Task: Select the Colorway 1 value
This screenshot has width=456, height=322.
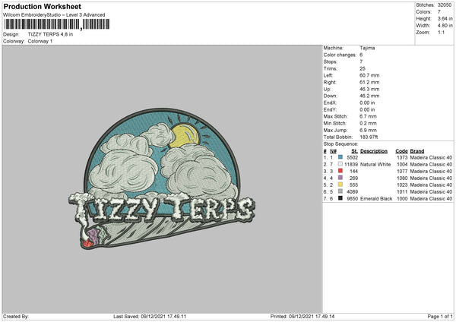Action: pyautogui.click(x=40, y=41)
